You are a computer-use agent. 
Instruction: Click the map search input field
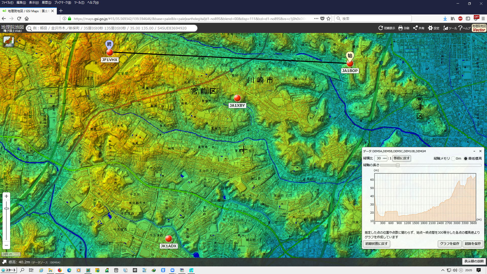[x=112, y=28]
